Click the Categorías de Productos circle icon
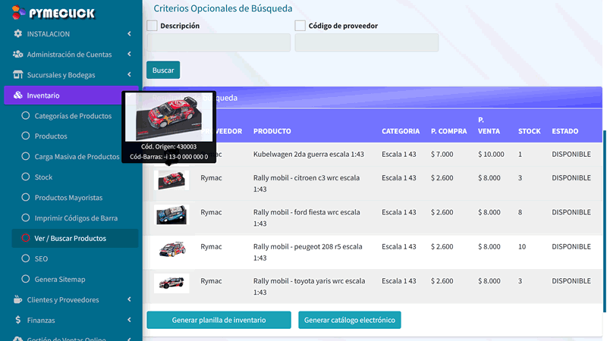 click(x=26, y=116)
